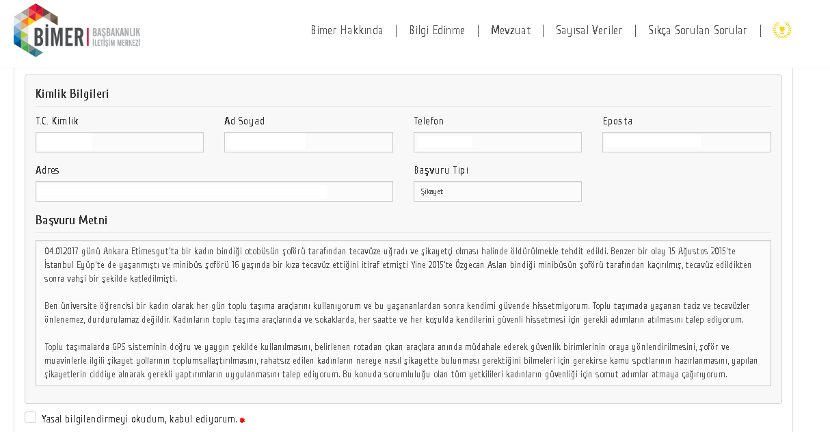Image resolution: width=830 pixels, height=432 pixels.
Task: Open the Başvuru Tipi field showing Şikayet
Action: [497, 191]
